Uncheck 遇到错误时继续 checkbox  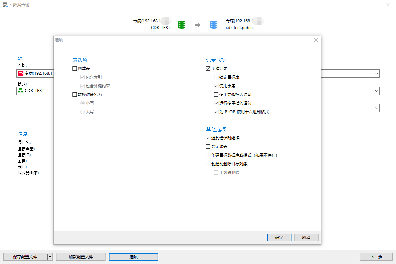208,138
